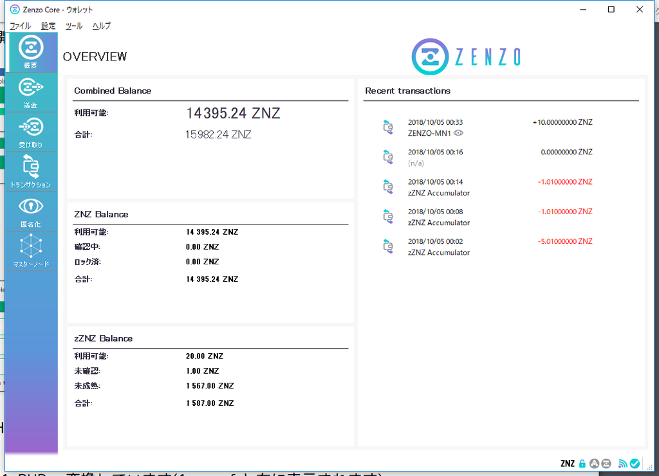Click the -5.01000000 ZNZ transaction amount

coord(565,242)
